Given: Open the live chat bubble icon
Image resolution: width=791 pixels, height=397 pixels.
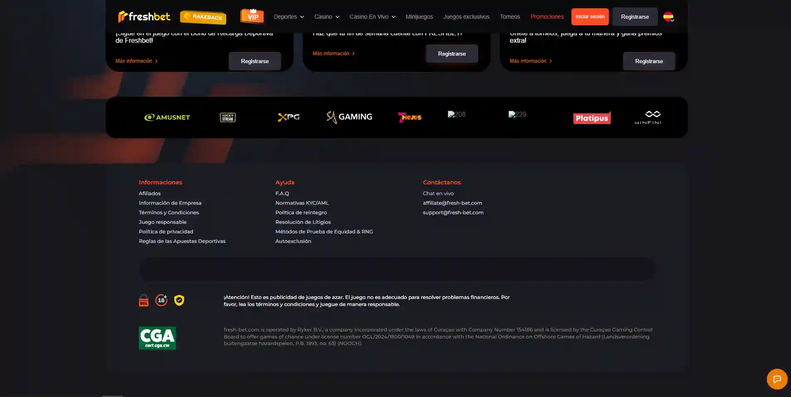Looking at the screenshot, I should 777,379.
